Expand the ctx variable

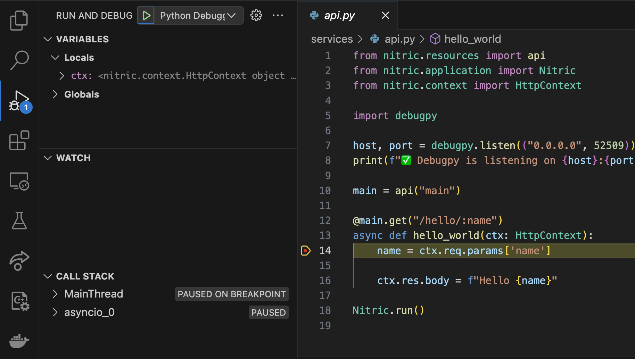coord(62,76)
